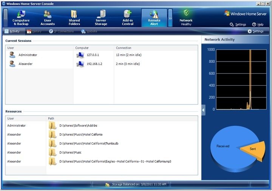The width and height of the screenshot is (272, 191).
Task: Switch to the History sub-tab
Action: click(34, 31)
